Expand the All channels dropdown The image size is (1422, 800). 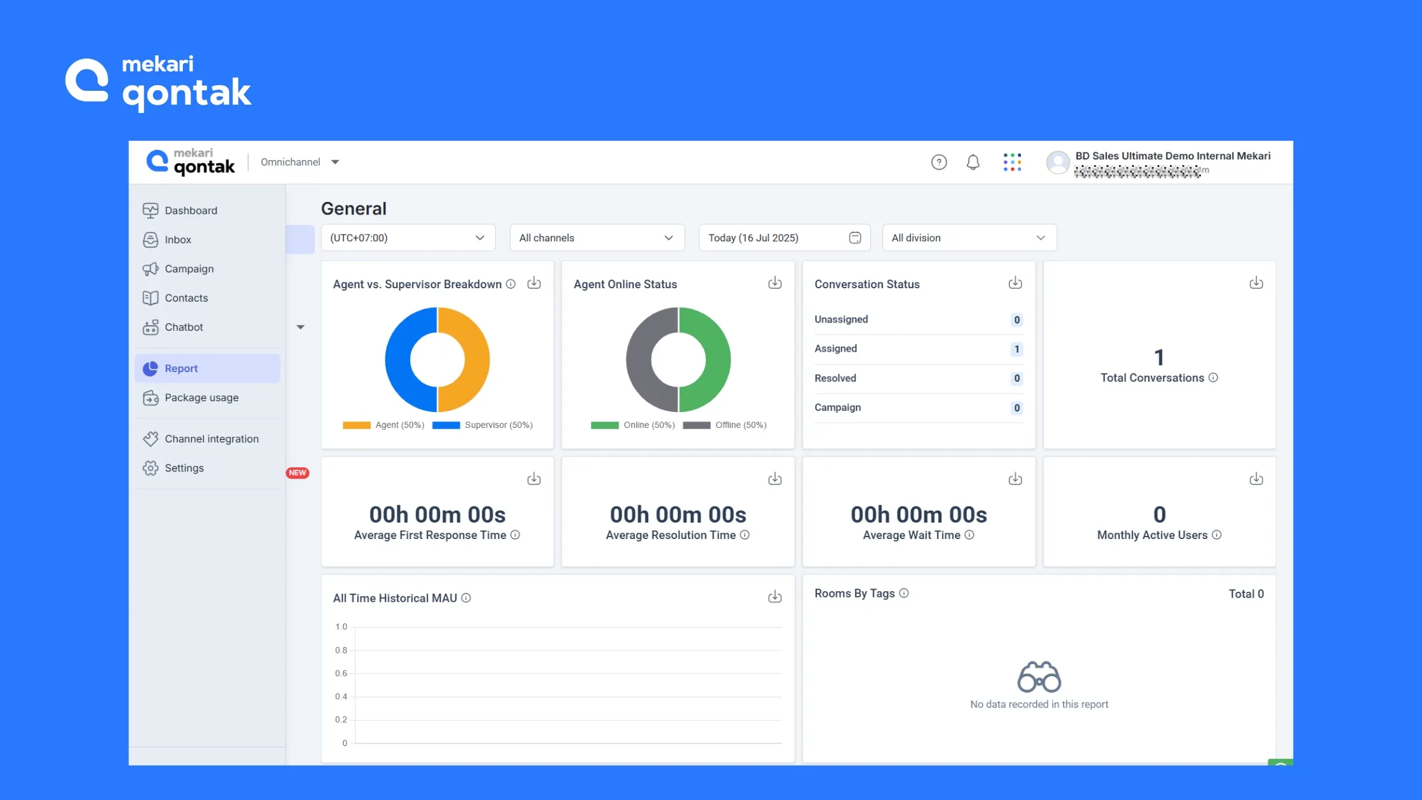[596, 238]
